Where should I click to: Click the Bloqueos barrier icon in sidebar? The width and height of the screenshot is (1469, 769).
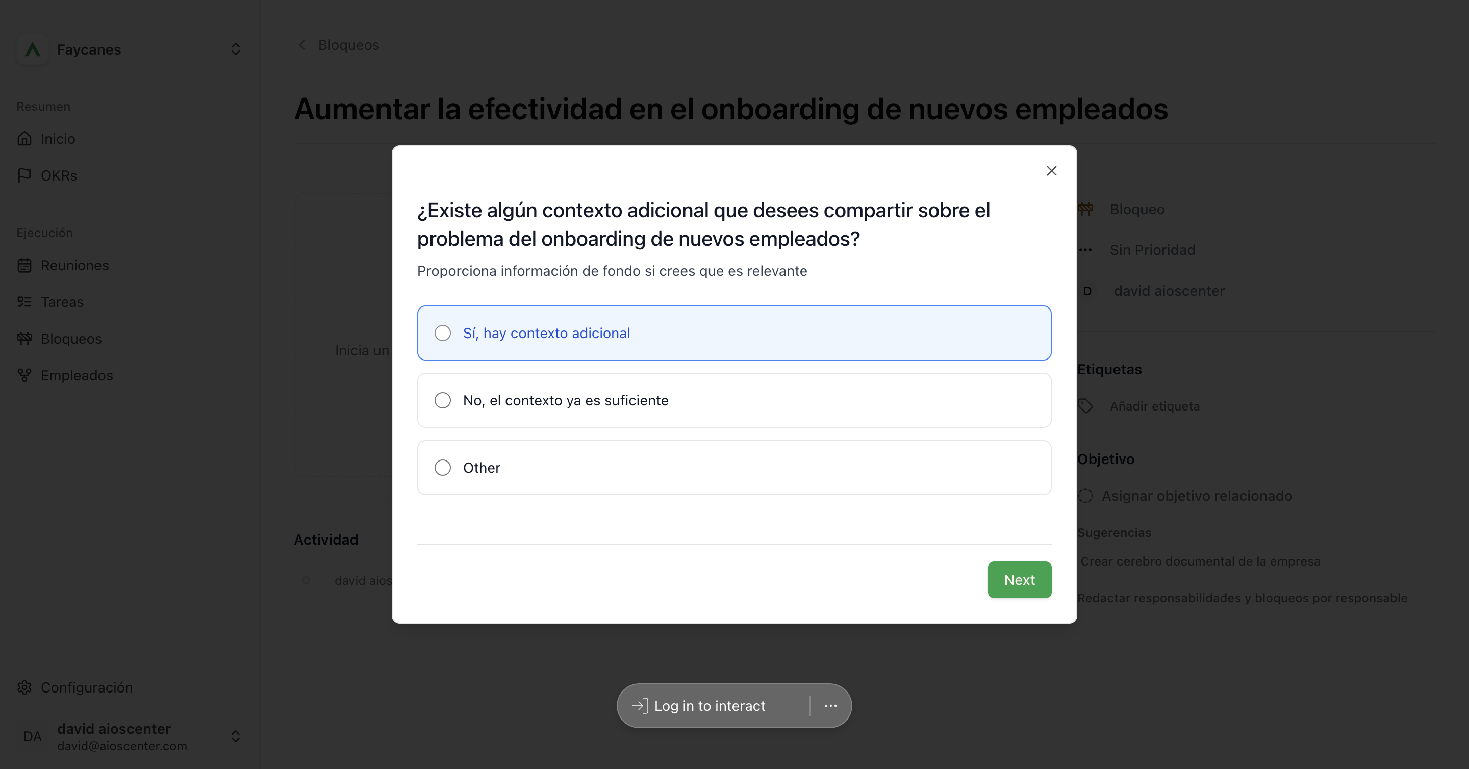[24, 339]
